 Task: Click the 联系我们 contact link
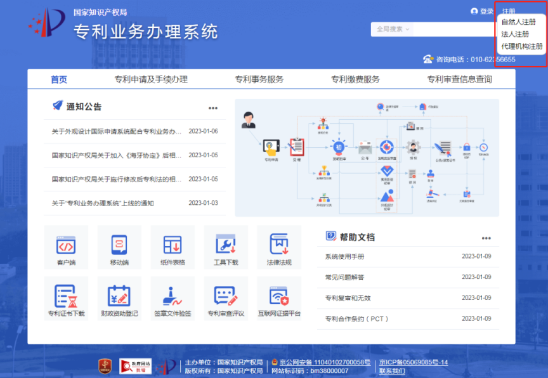coord(392,370)
